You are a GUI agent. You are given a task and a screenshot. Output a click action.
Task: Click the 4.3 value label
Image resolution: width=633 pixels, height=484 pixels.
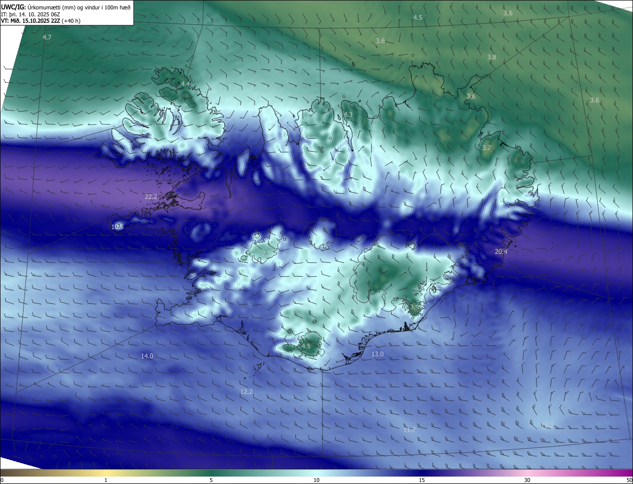click(348, 115)
